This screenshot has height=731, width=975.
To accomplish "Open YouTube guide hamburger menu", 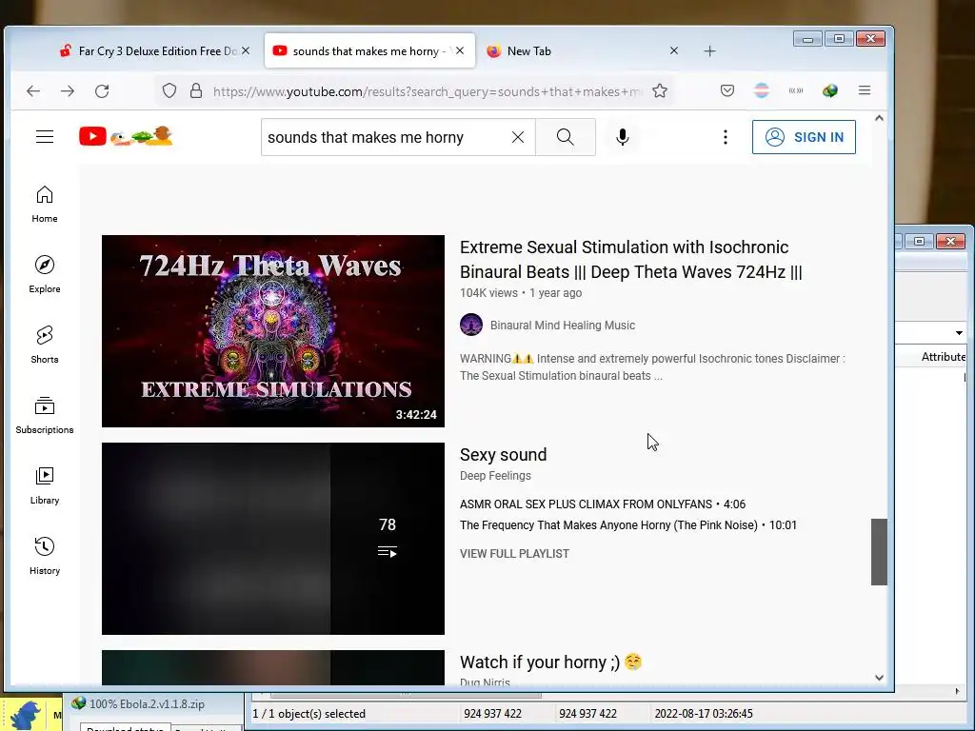I will click(45, 137).
